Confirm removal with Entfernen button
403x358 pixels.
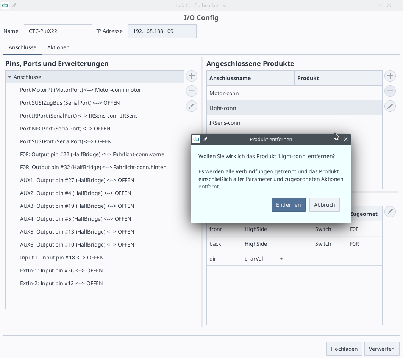288,205
